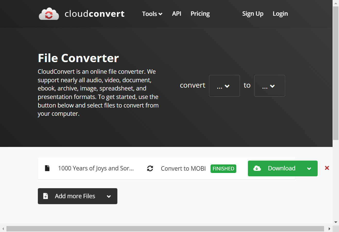The height and width of the screenshot is (232, 339).
Task: Open the target format dropdown after to
Action: click(x=270, y=86)
